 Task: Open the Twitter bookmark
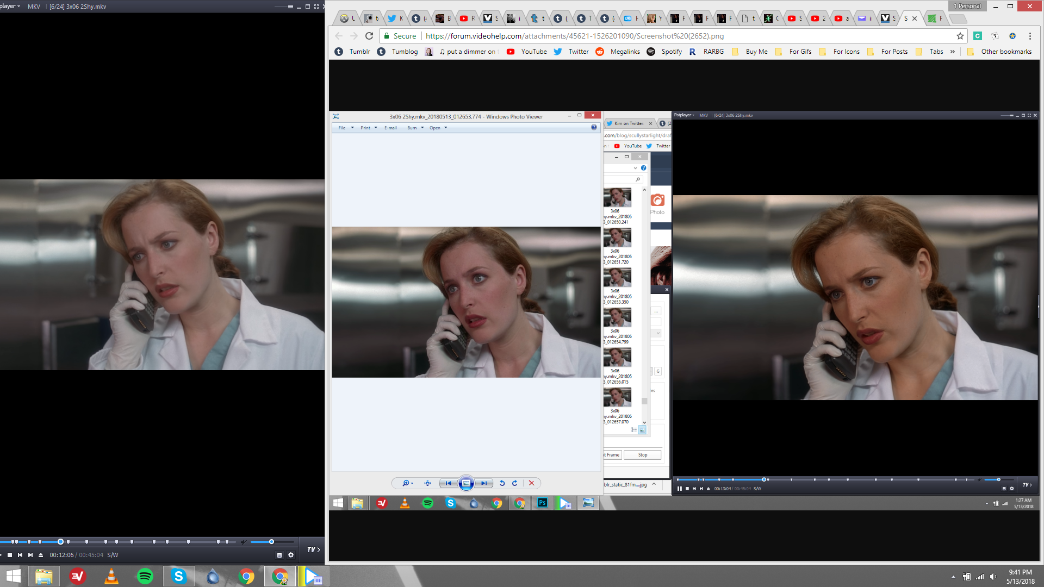tap(571, 52)
